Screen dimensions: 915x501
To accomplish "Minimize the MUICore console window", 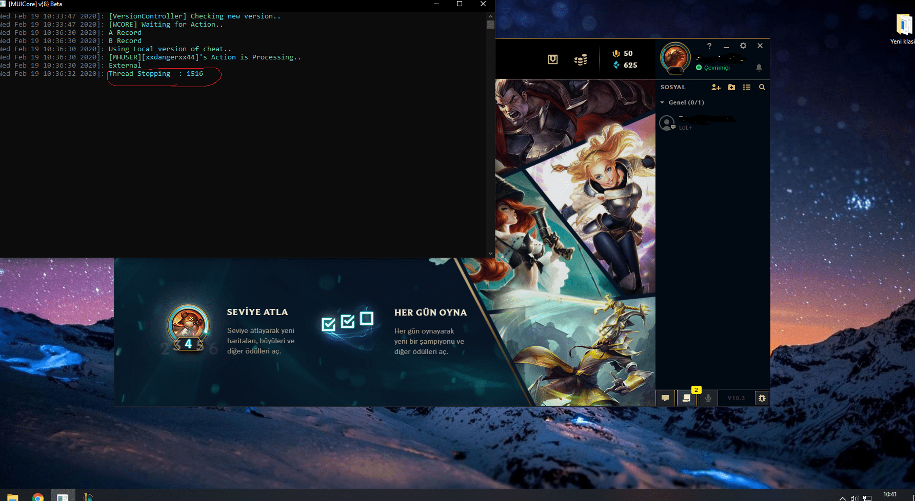I will coord(436,4).
